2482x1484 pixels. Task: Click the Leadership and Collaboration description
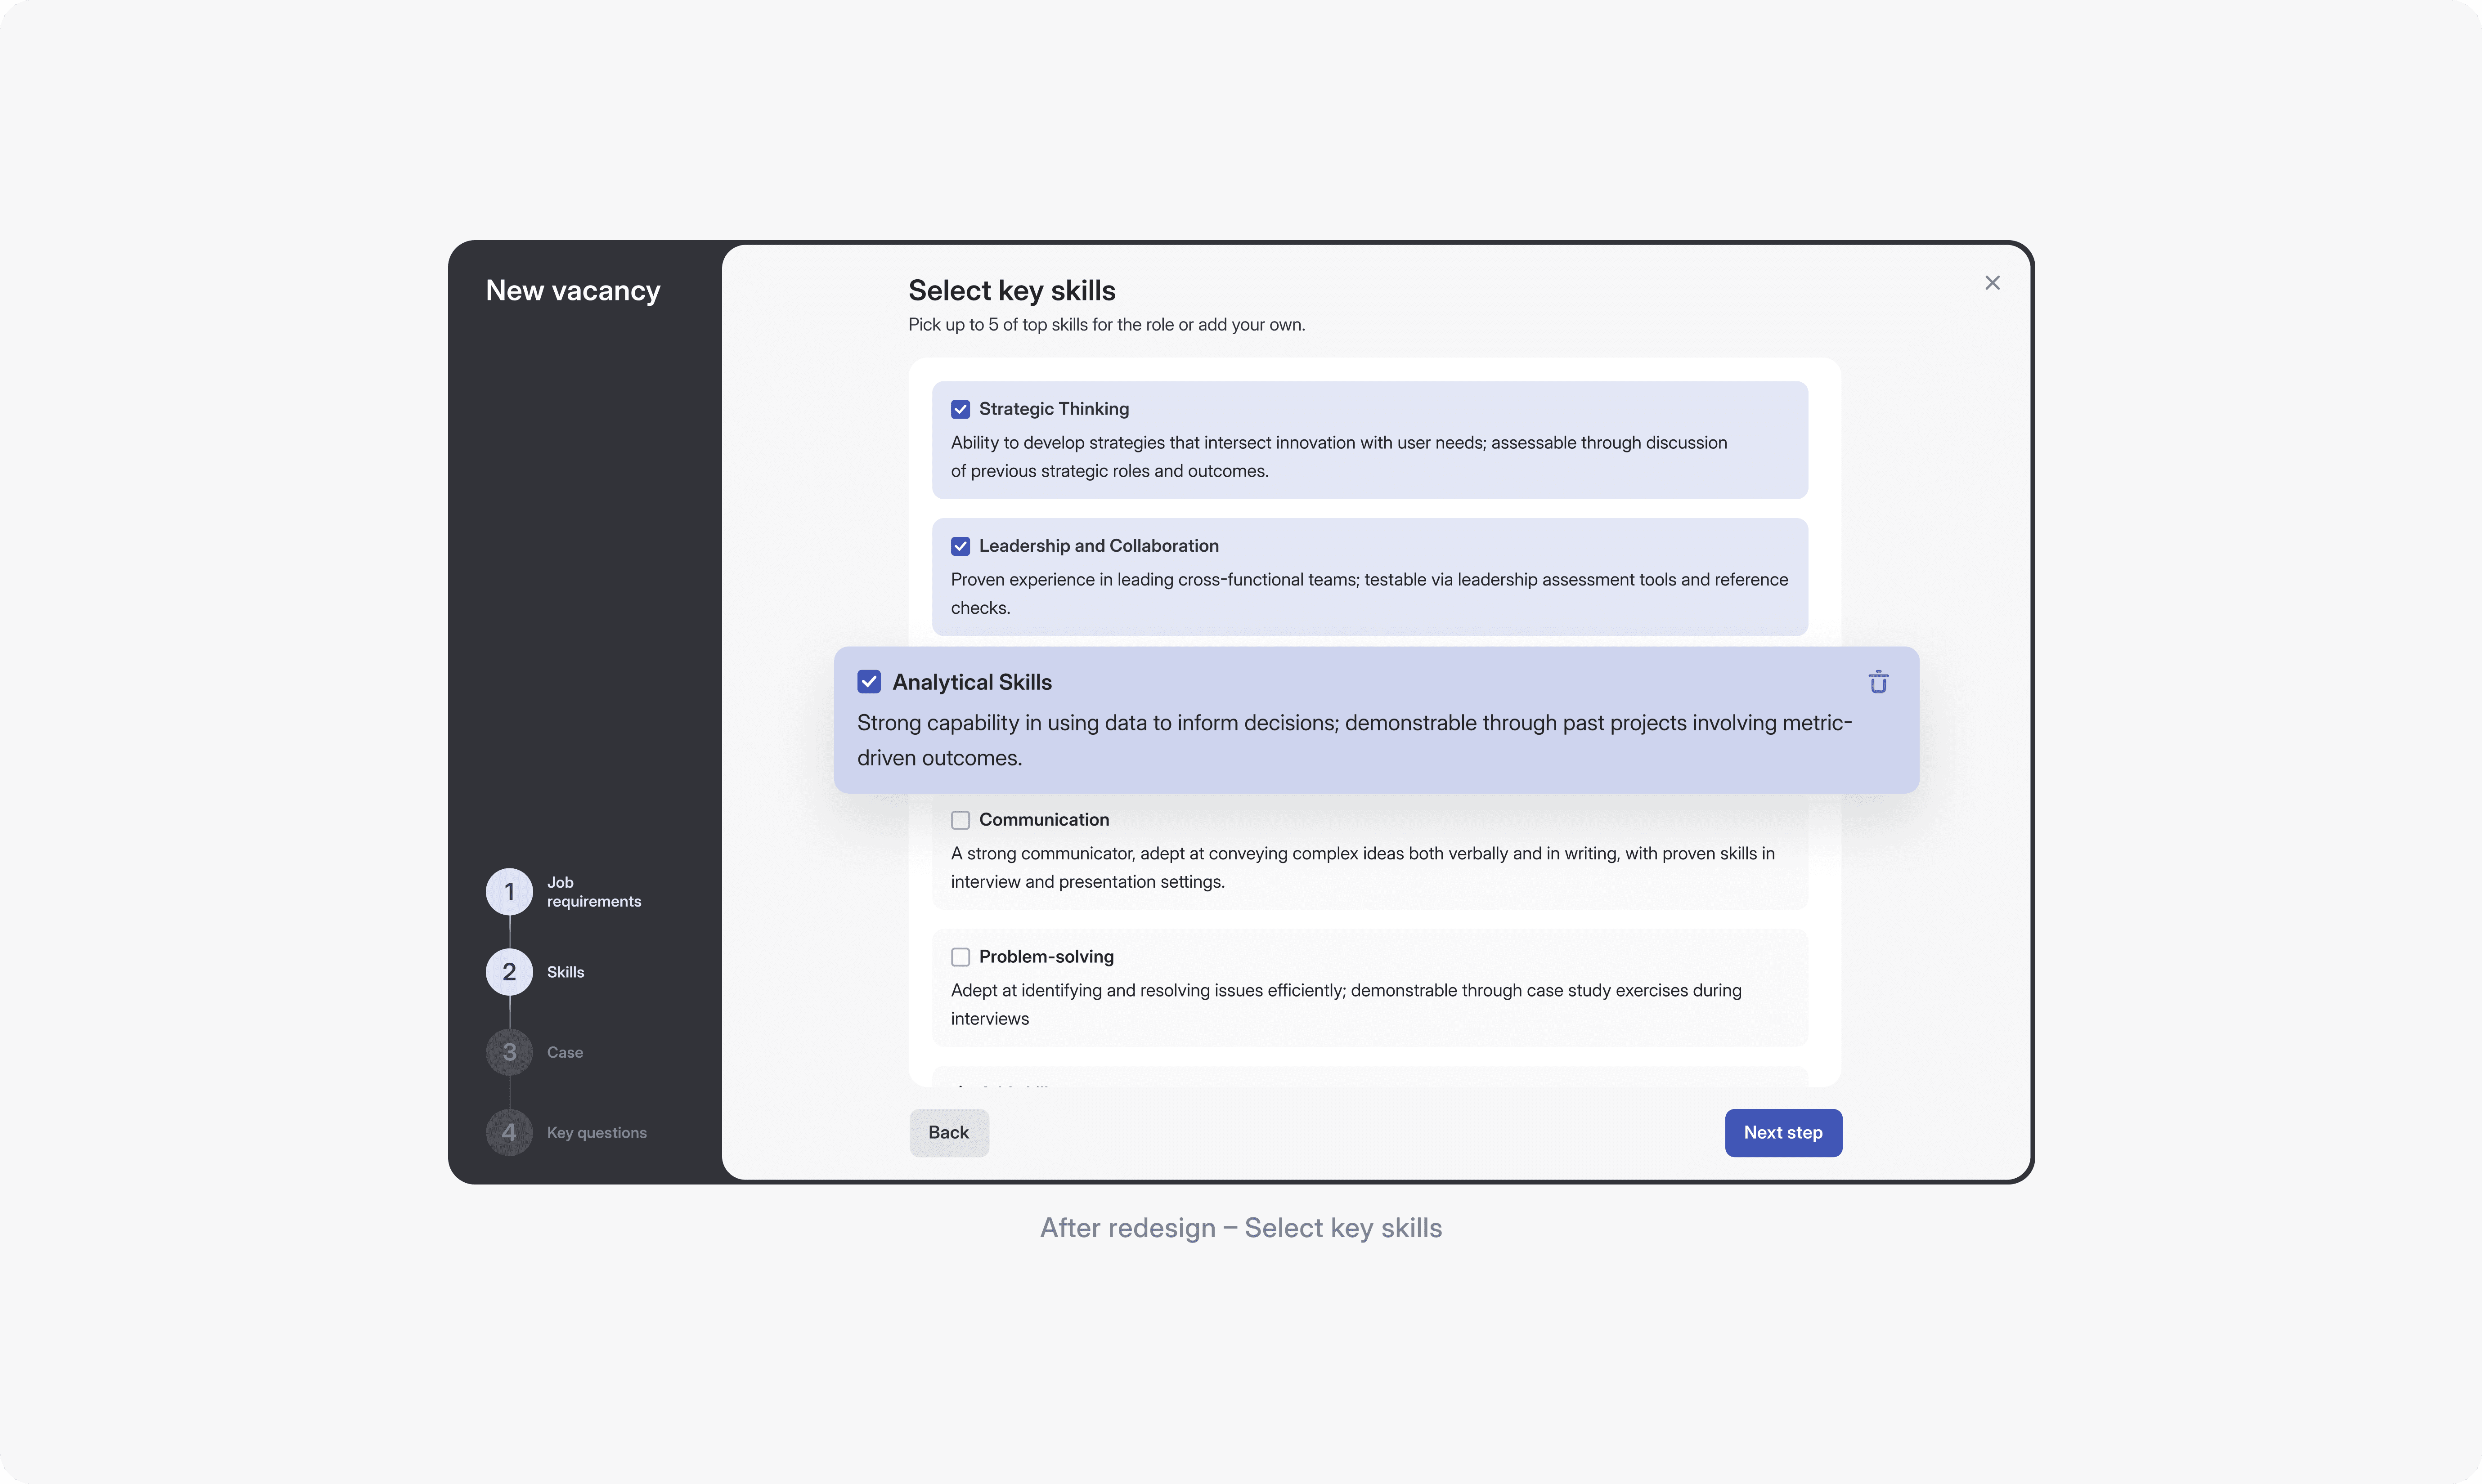pos(1369,594)
